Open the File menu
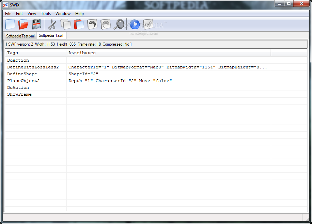The image size is (312, 224). pyautogui.click(x=8, y=14)
